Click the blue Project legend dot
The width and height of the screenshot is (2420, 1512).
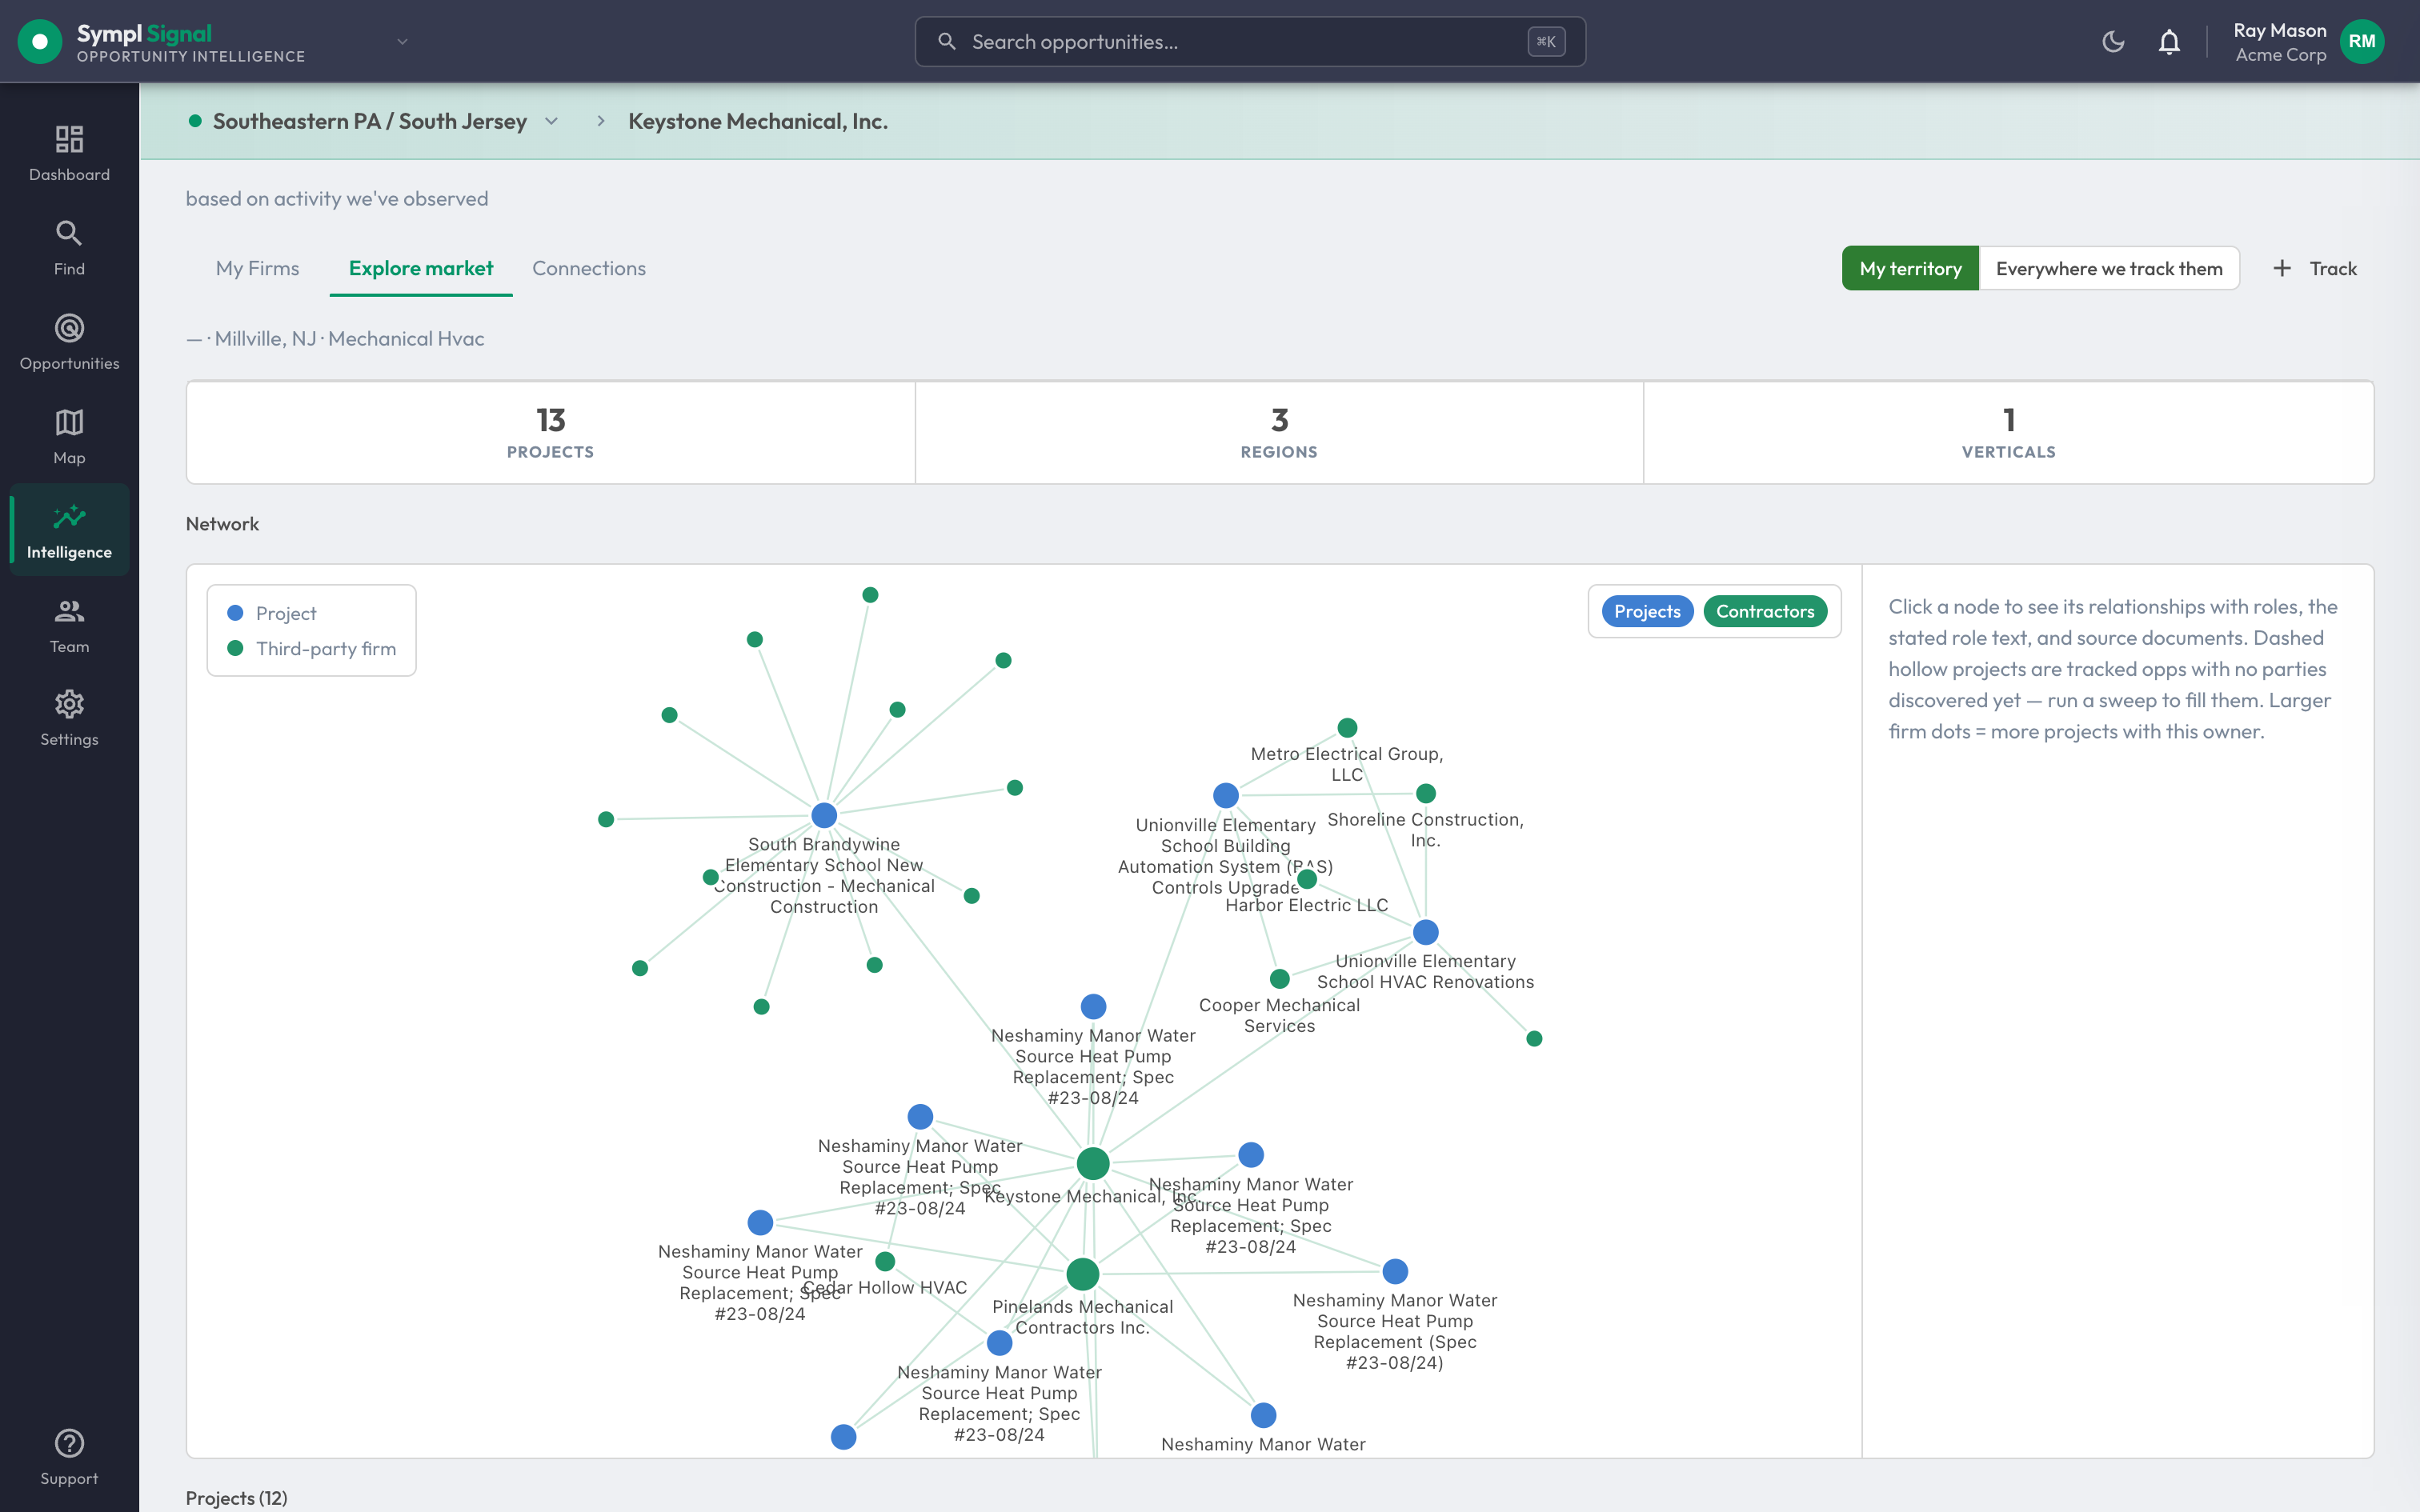tap(236, 612)
